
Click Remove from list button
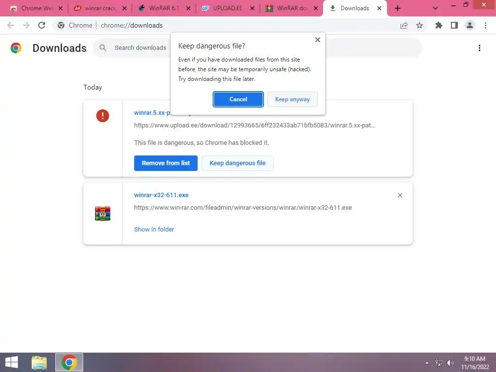coord(166,163)
